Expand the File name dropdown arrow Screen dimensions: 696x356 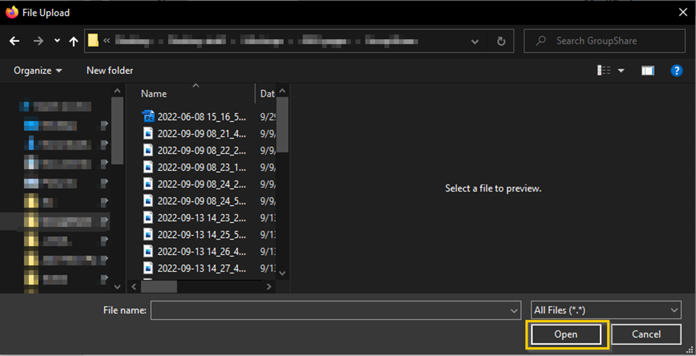(x=515, y=310)
